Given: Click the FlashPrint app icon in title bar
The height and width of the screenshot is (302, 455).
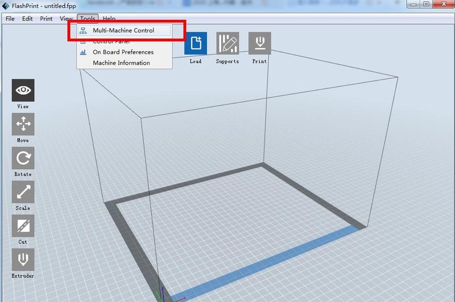Looking at the screenshot, I should pos(6,6).
